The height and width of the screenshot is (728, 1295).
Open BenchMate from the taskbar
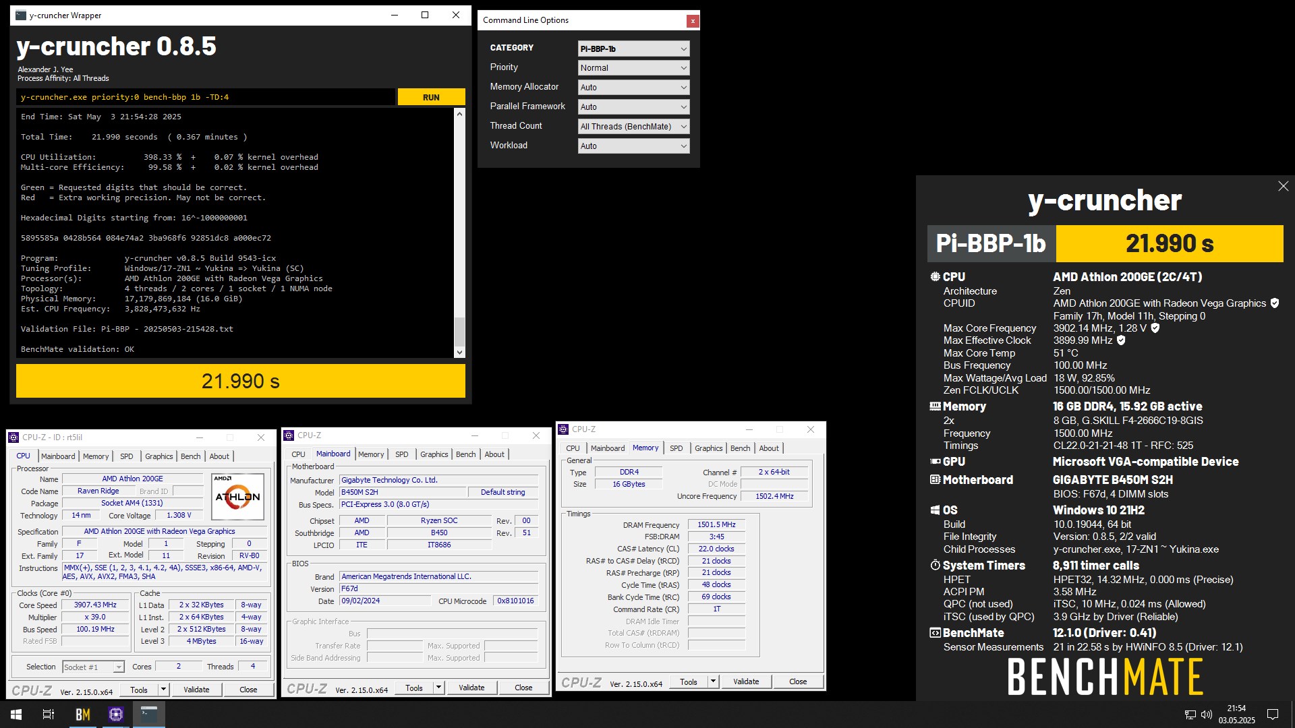pos(82,715)
